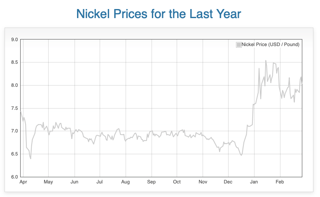Click the Jul x-axis month label
The height and width of the screenshot is (197, 320).
[100, 182]
